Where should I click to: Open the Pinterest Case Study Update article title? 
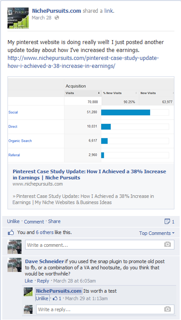click(x=89, y=175)
